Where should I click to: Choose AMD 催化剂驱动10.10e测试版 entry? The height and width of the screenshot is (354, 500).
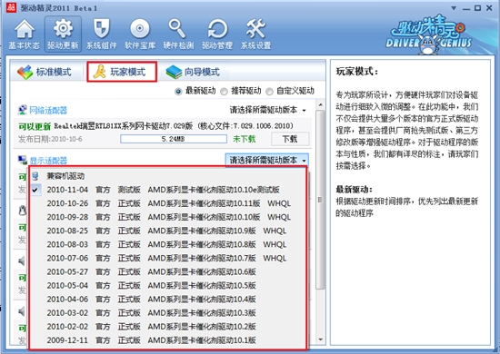pyautogui.click(x=168, y=190)
